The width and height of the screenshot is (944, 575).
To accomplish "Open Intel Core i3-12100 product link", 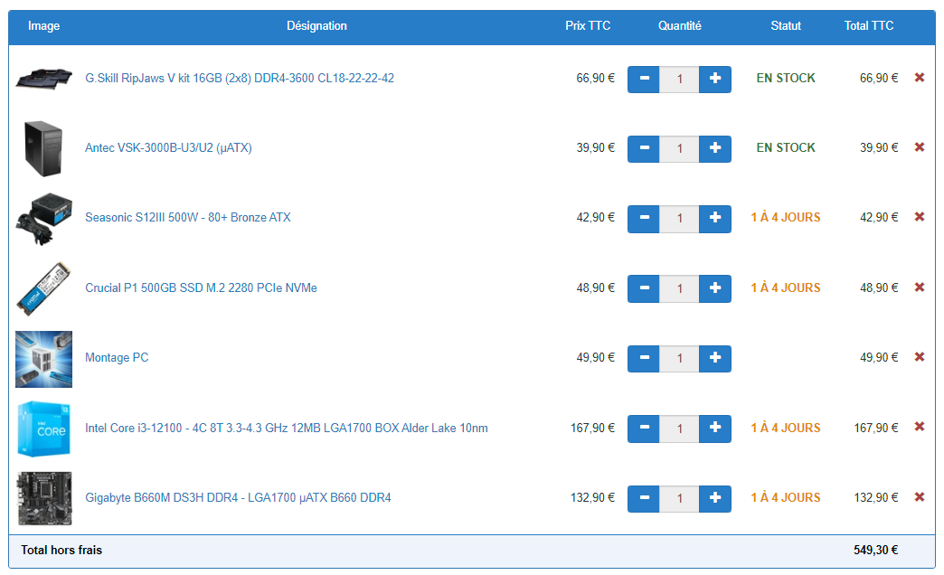I will click(x=287, y=429).
